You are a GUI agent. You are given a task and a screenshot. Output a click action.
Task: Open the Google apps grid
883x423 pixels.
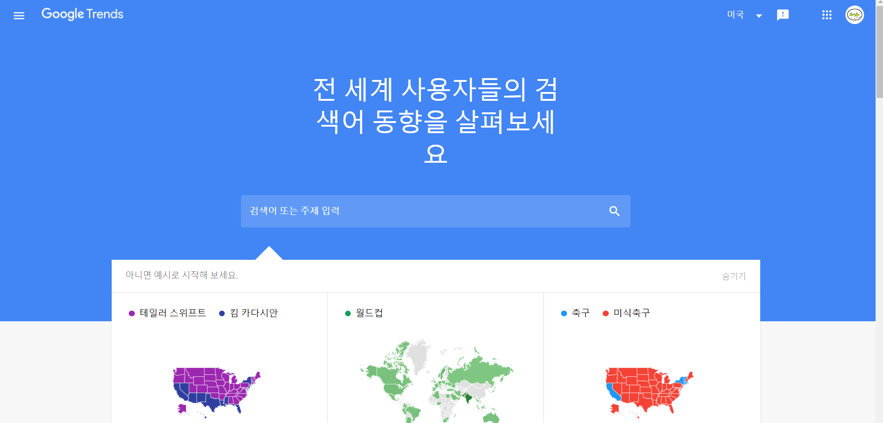tap(827, 15)
